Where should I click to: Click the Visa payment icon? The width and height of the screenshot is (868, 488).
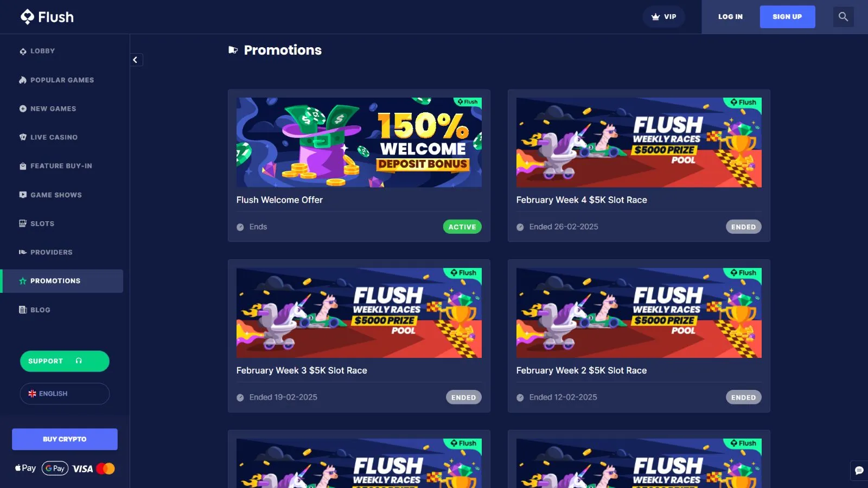click(x=82, y=469)
